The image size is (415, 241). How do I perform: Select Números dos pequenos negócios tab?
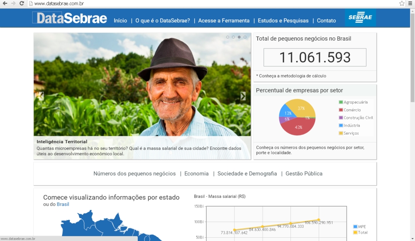pyautogui.click(x=134, y=174)
